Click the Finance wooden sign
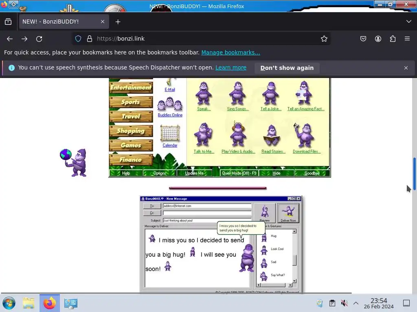 click(x=131, y=160)
